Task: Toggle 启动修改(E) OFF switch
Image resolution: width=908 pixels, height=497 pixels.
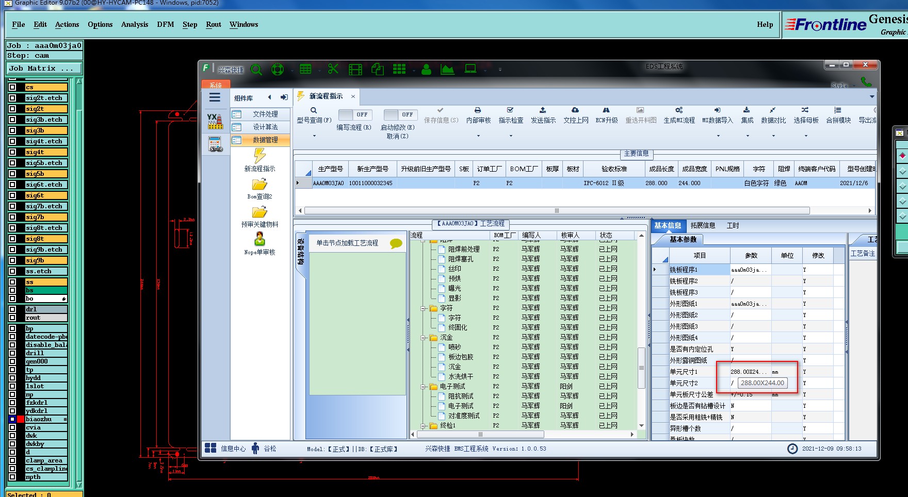Action: click(400, 114)
